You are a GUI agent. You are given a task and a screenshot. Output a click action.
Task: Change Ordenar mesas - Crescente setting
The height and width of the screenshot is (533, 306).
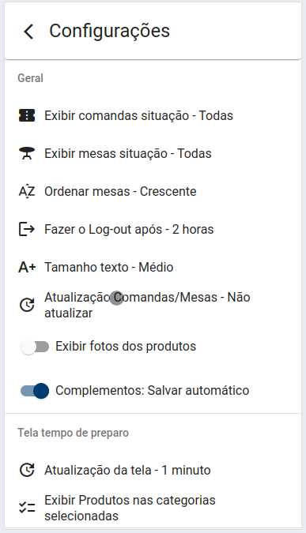153,191
